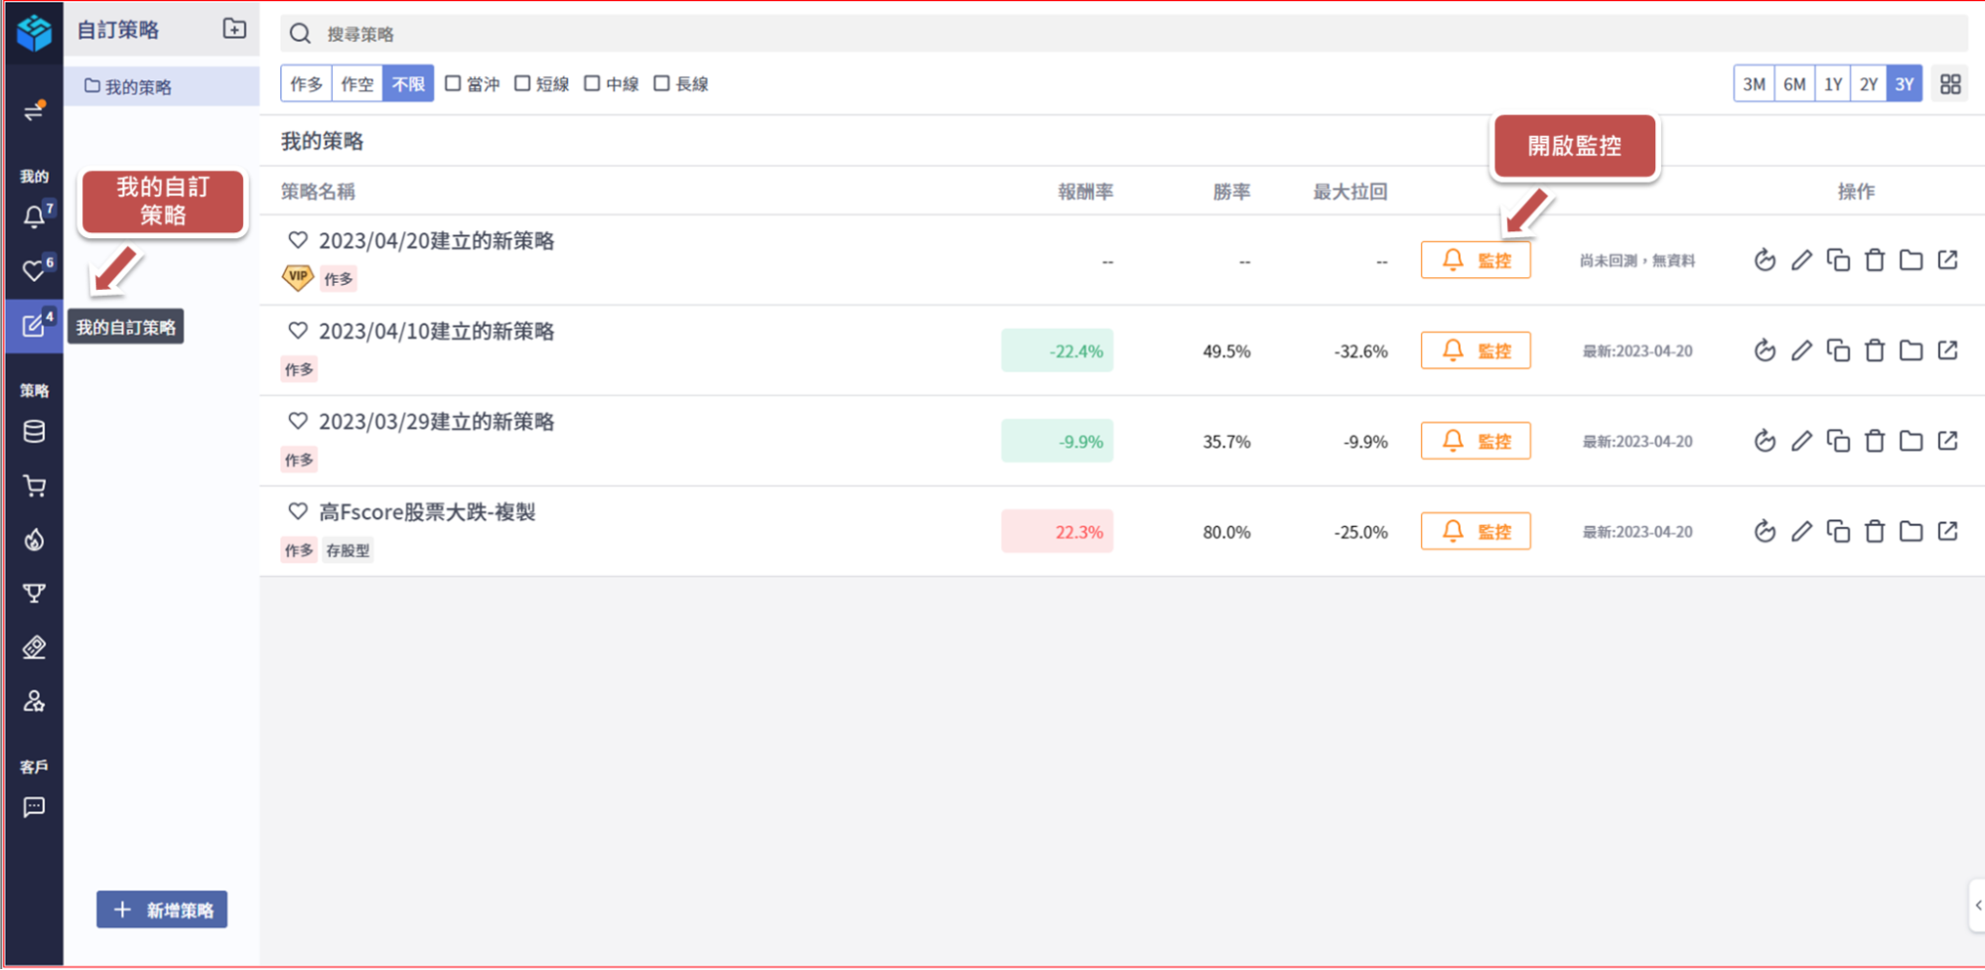Screen dimensions: 1985x970
Task: Switch period to 6M
Action: click(1794, 84)
